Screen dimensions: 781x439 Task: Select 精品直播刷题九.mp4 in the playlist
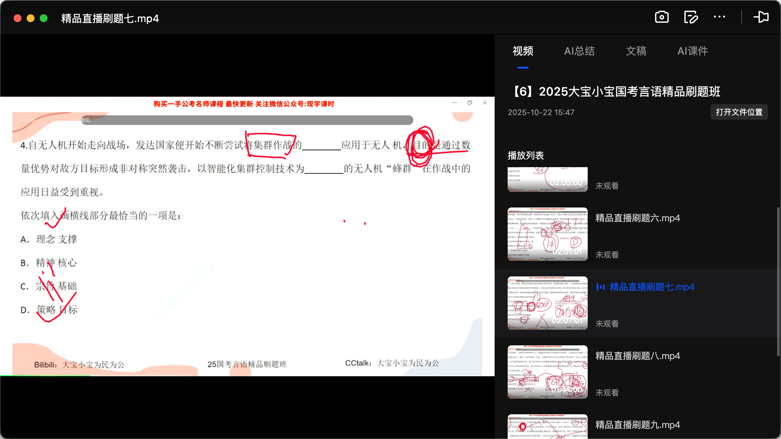[x=637, y=425]
